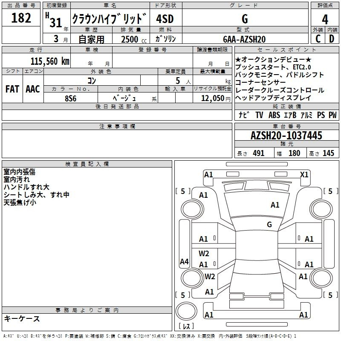Screen dimensions: 341x341
Task: Click the overall grade 4 score
Action: tap(325, 19)
